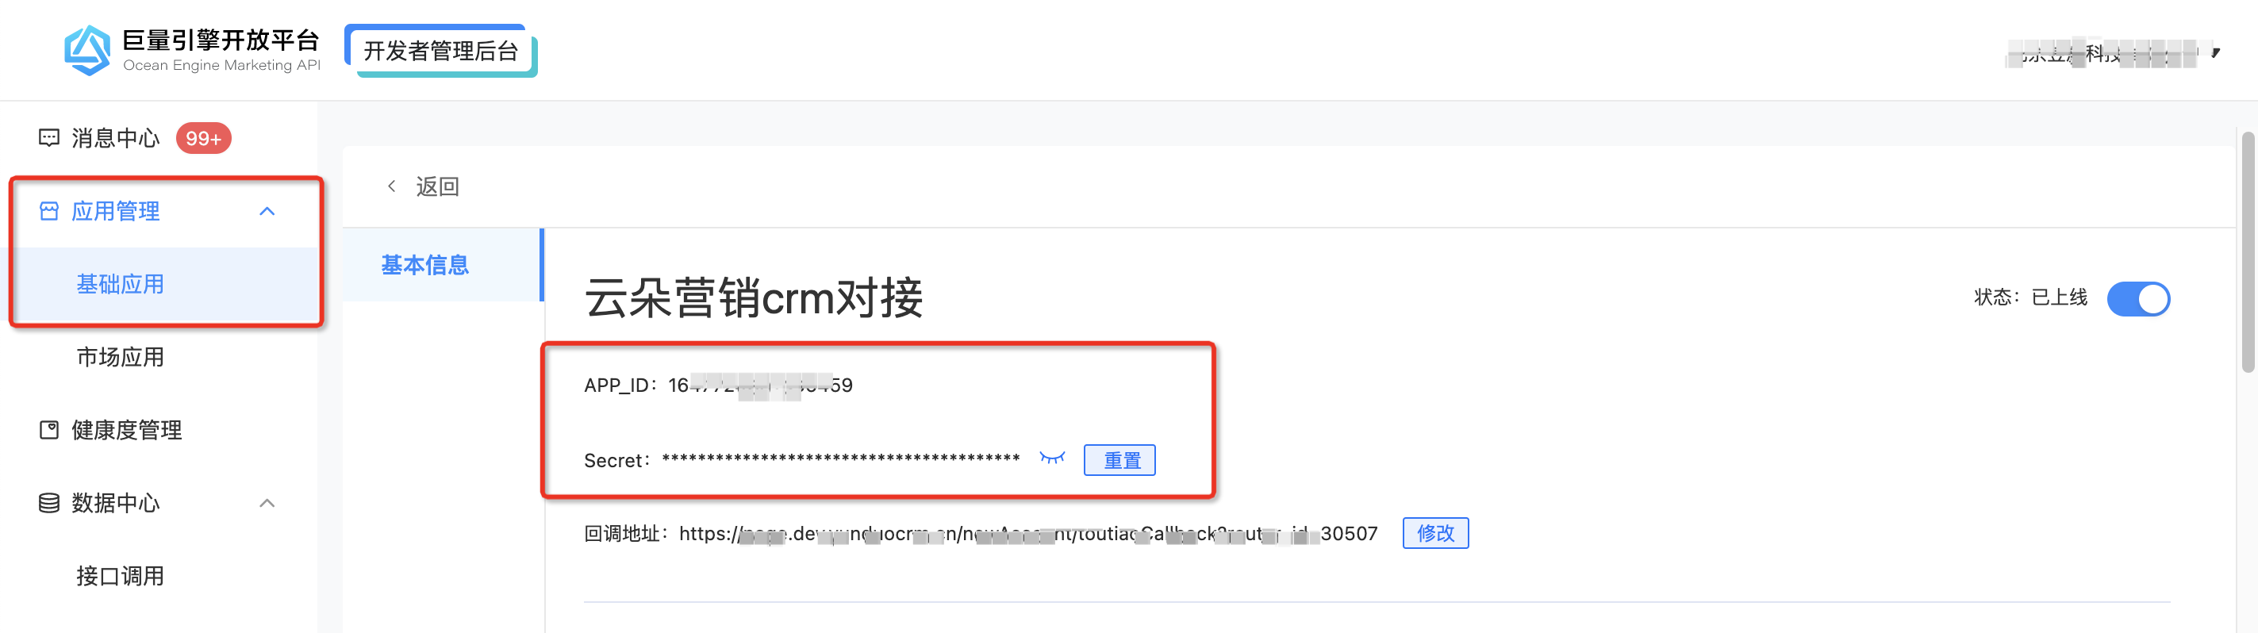
Task: Collapse the 数据中心 section chevron
Action: click(267, 503)
